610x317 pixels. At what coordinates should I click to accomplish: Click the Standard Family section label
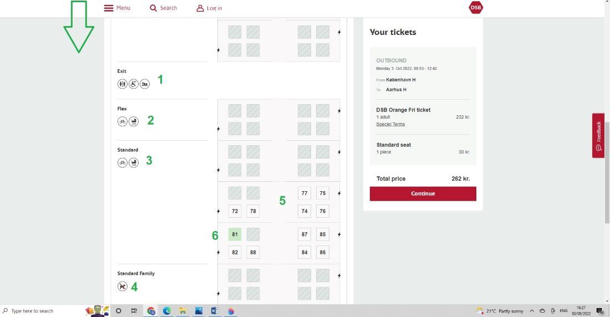tap(136, 273)
